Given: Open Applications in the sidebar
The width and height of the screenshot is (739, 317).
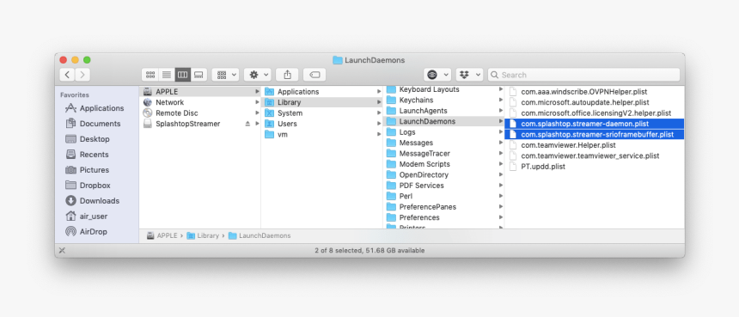Looking at the screenshot, I should point(95,108).
